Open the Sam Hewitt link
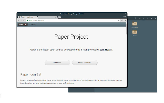 106,50
